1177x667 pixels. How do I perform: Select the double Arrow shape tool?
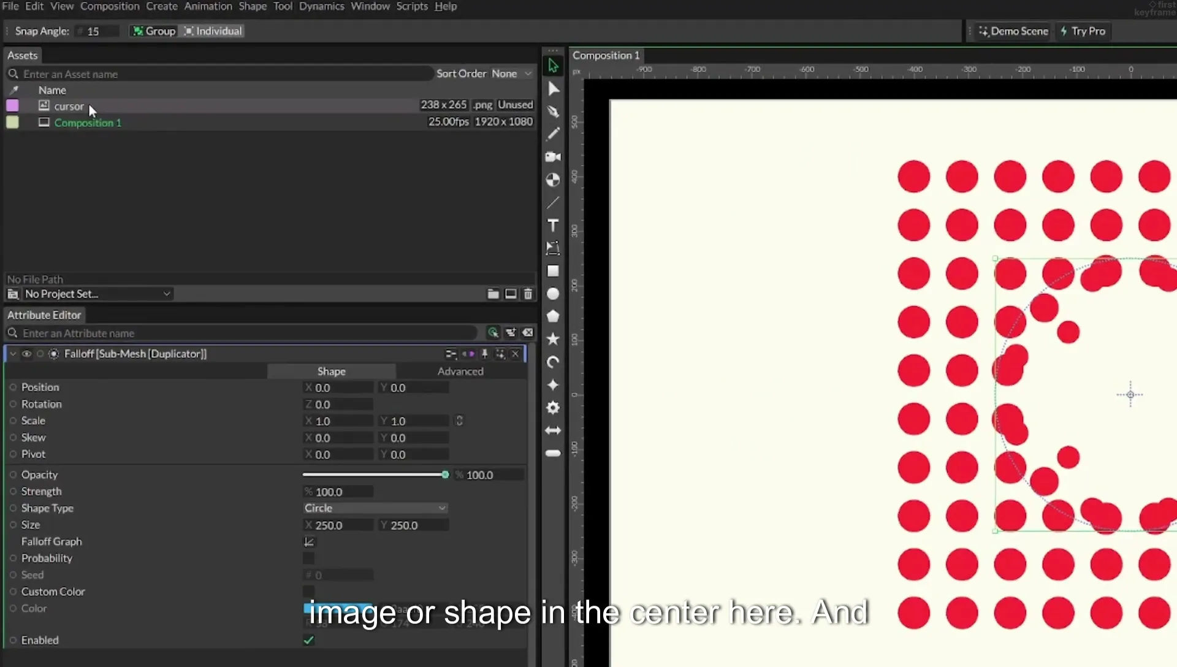(x=553, y=430)
